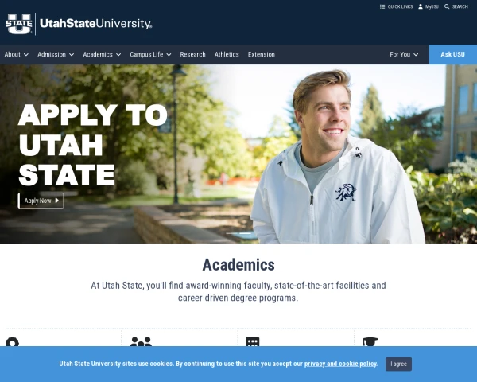This screenshot has width=477, height=382.
Task: Open the Campus Life dropdown
Action: pos(150,54)
